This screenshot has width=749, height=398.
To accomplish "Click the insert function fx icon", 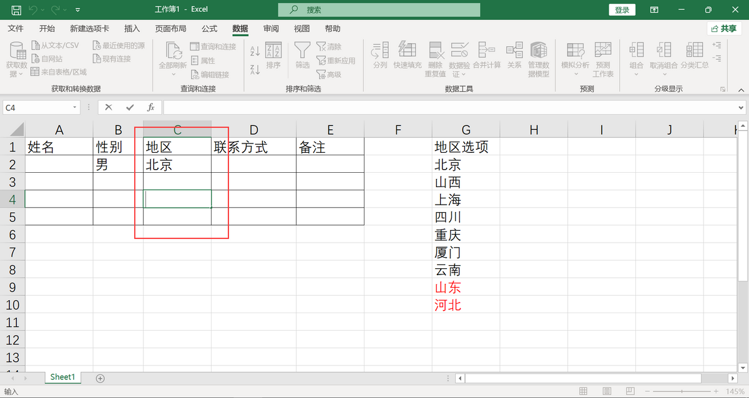I will coord(150,107).
